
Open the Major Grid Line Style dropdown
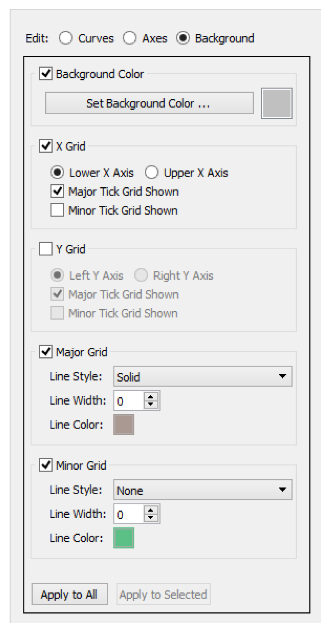202,376
